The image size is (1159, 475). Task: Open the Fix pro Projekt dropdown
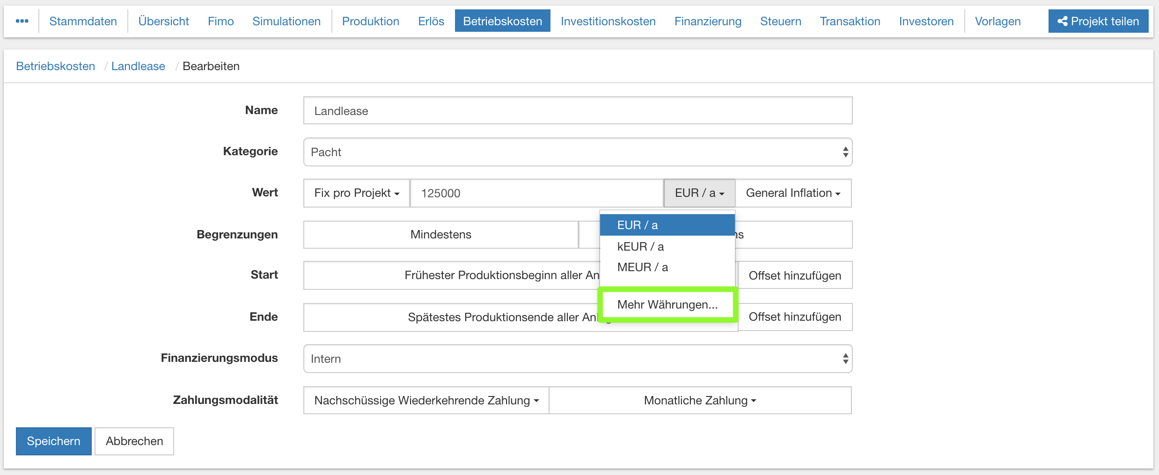pos(356,193)
